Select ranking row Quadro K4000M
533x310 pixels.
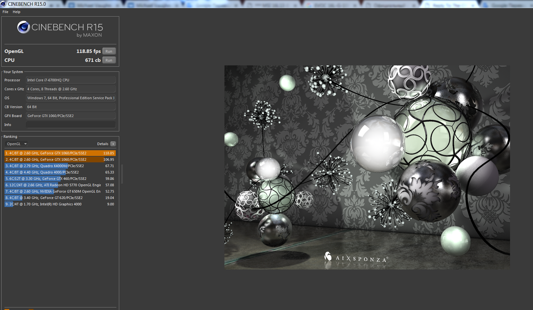60,166
